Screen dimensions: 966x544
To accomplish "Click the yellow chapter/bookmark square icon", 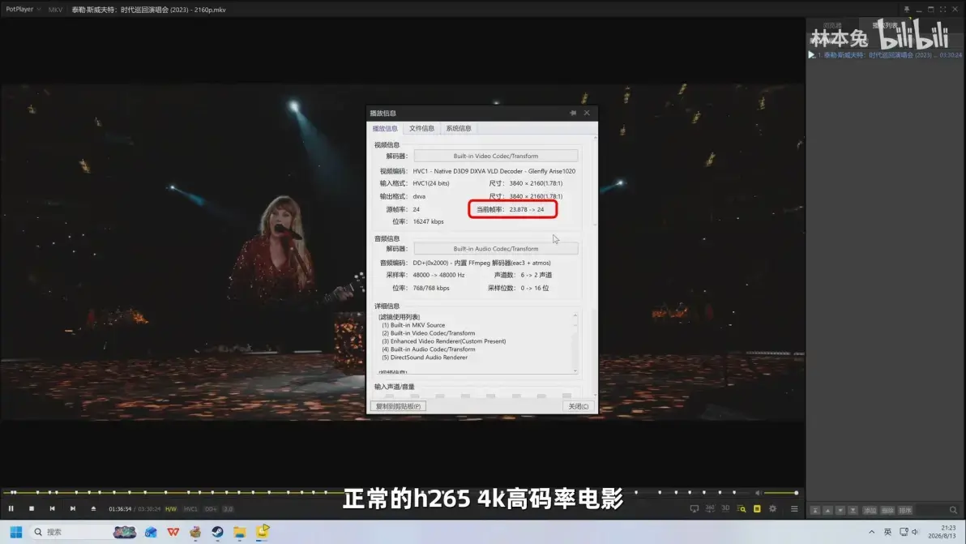I will (x=757, y=509).
